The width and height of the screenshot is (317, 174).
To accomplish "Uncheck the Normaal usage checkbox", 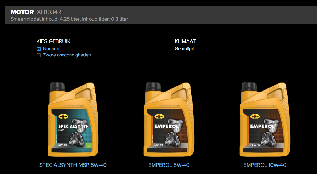I will click(x=39, y=49).
